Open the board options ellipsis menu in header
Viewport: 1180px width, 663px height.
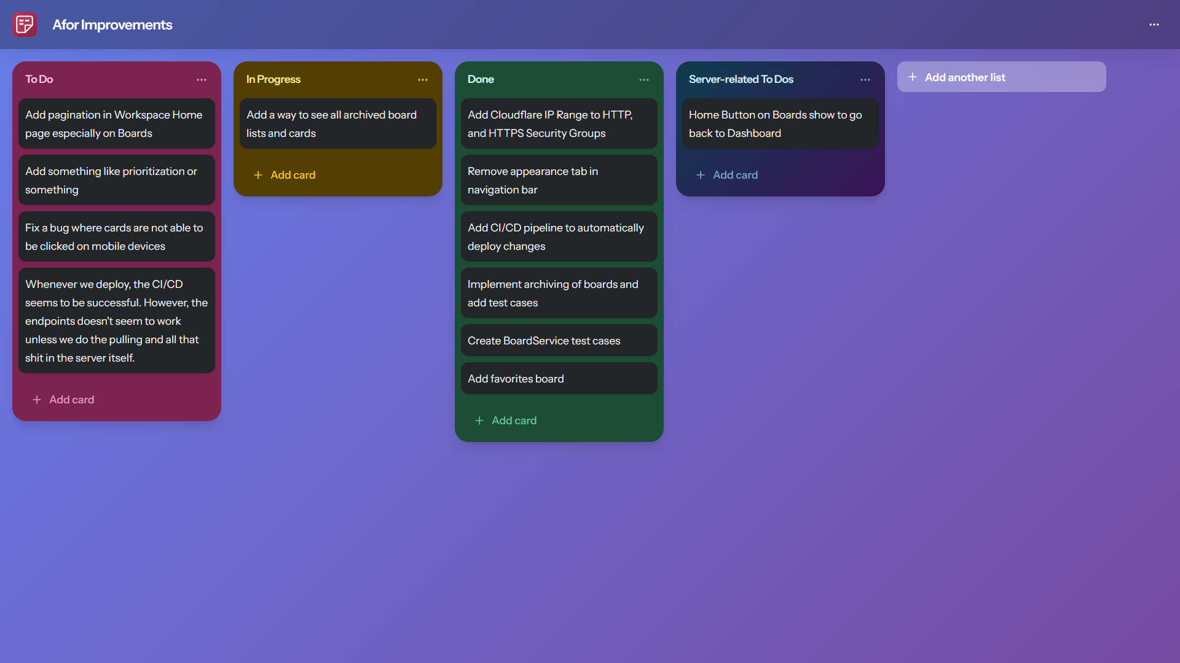pyautogui.click(x=1154, y=25)
